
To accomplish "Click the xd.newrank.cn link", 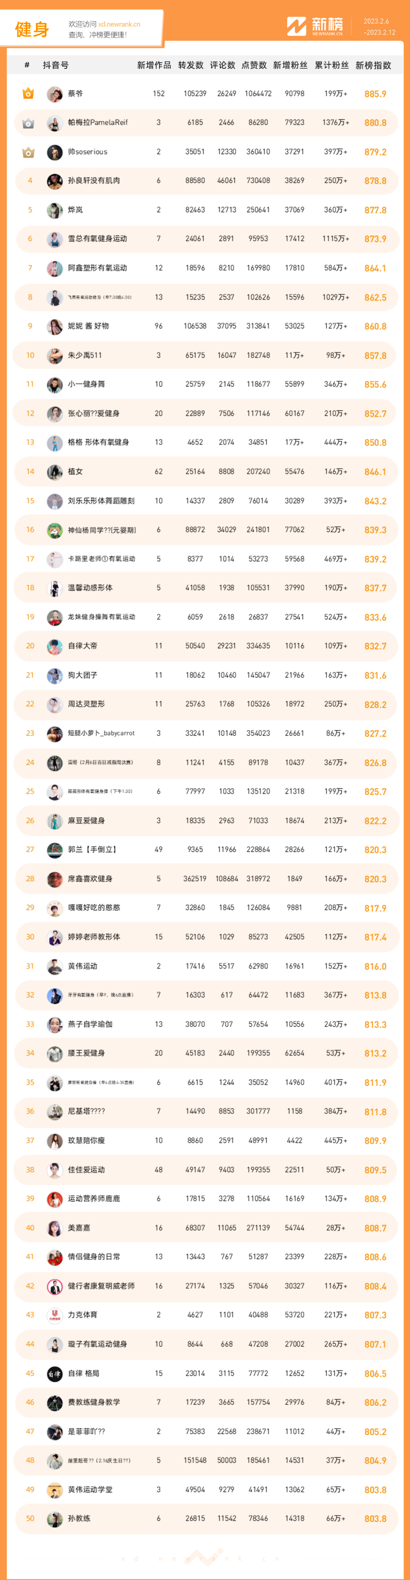I will [x=119, y=25].
